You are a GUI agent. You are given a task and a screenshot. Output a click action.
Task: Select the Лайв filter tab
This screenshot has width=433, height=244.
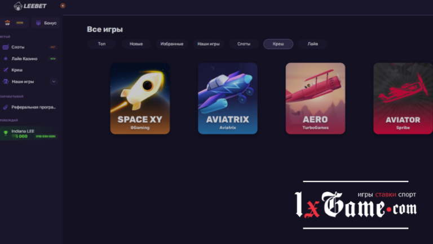[312, 44]
